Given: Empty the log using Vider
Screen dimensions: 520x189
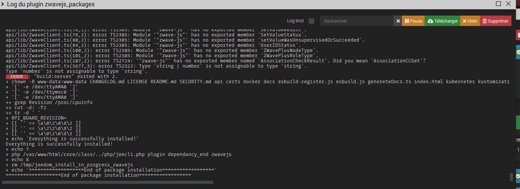Looking at the screenshot, I should 470,21.
